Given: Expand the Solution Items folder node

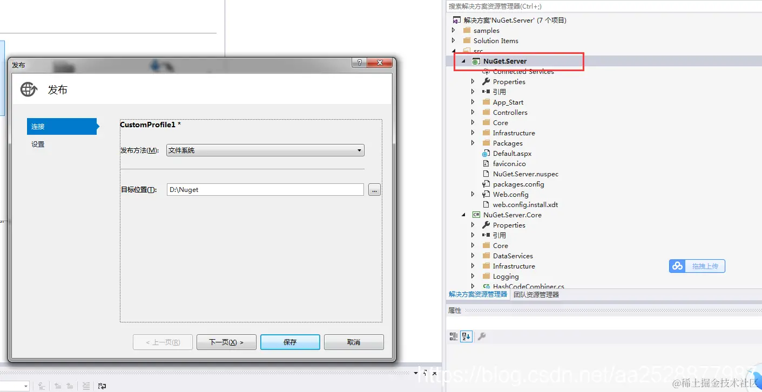Looking at the screenshot, I should [454, 41].
